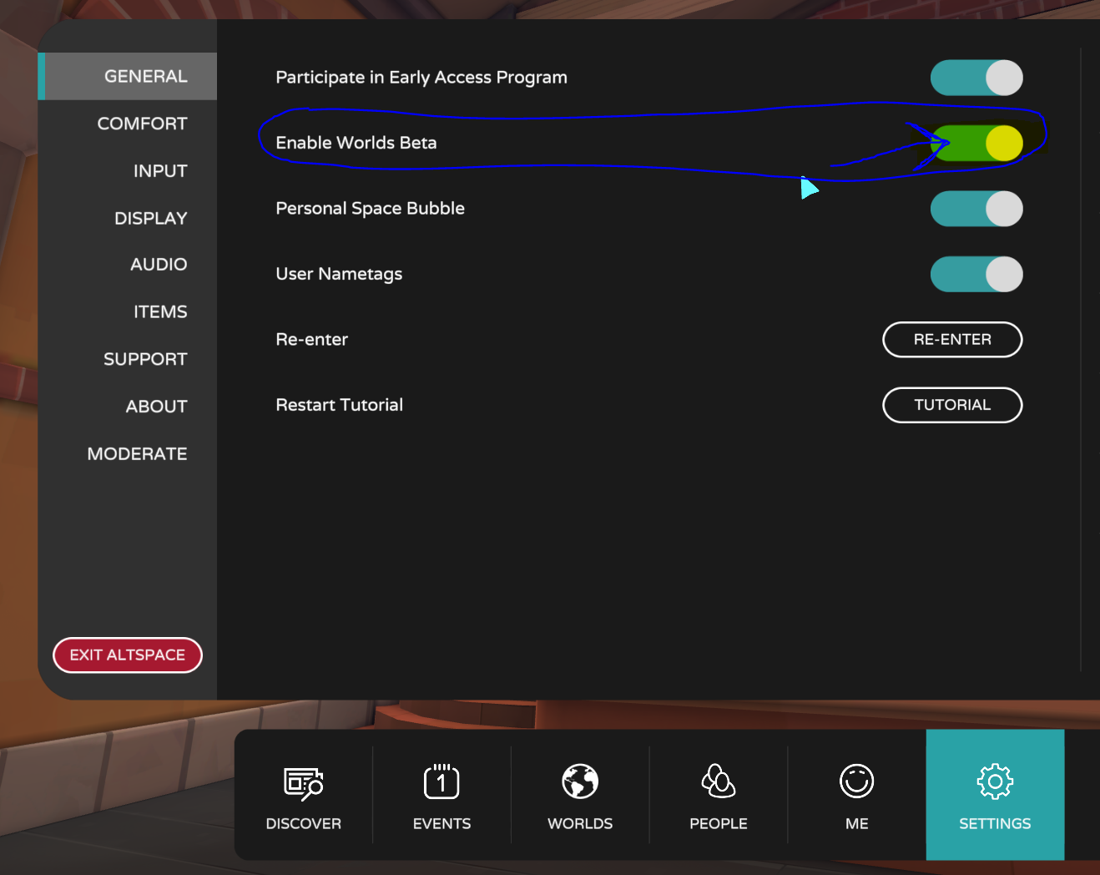This screenshot has height=875, width=1100.
Task: Toggle Participate in Early Access Program
Action: coord(976,78)
